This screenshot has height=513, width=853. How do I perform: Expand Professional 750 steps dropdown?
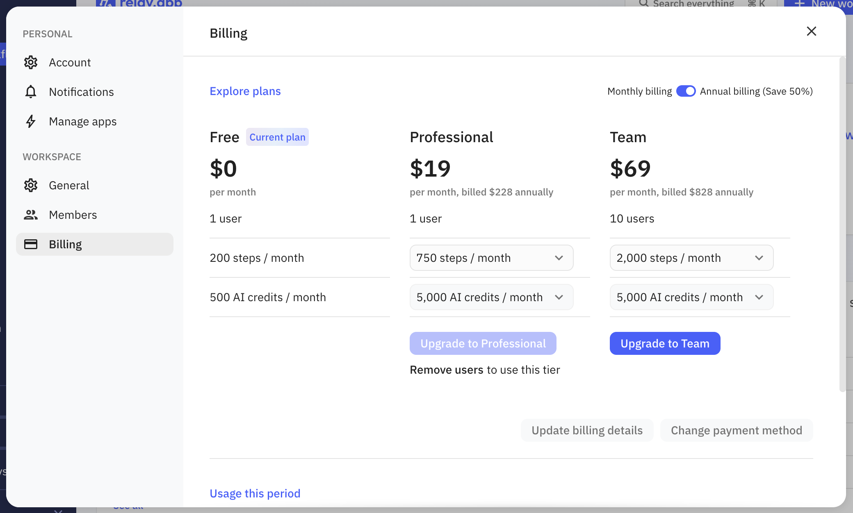[x=491, y=258]
